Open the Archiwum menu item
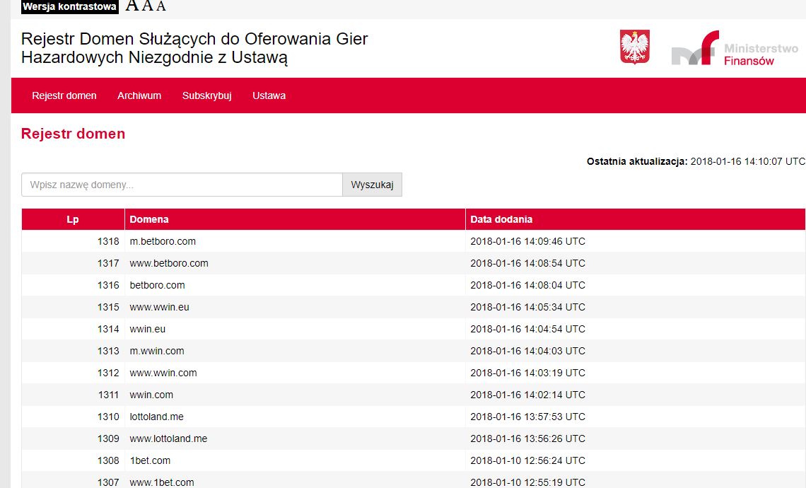This screenshot has width=806, height=488. [x=139, y=95]
